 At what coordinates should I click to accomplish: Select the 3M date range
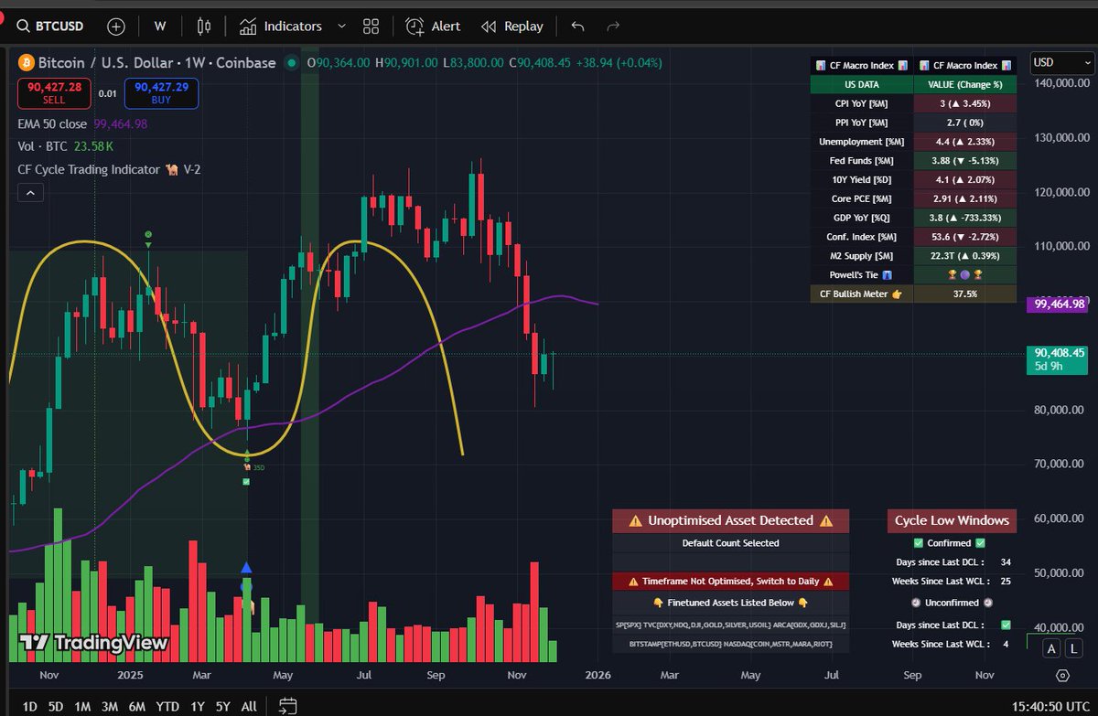coord(110,706)
